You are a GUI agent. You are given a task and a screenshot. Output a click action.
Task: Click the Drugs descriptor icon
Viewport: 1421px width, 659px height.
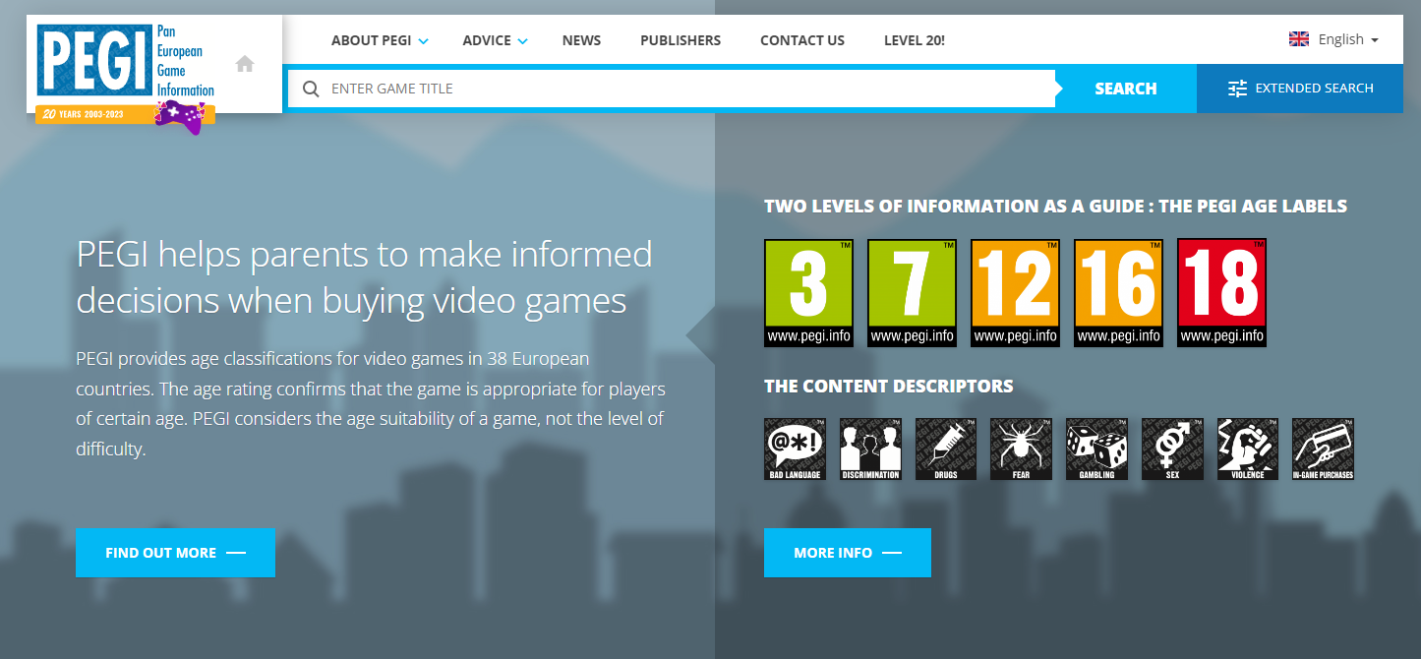pos(946,449)
